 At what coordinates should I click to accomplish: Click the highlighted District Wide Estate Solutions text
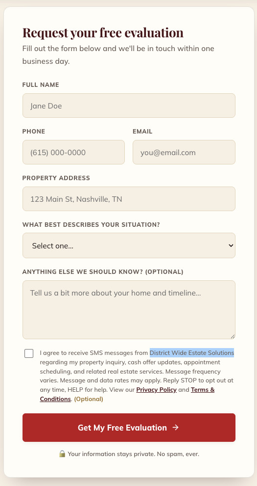click(192, 353)
